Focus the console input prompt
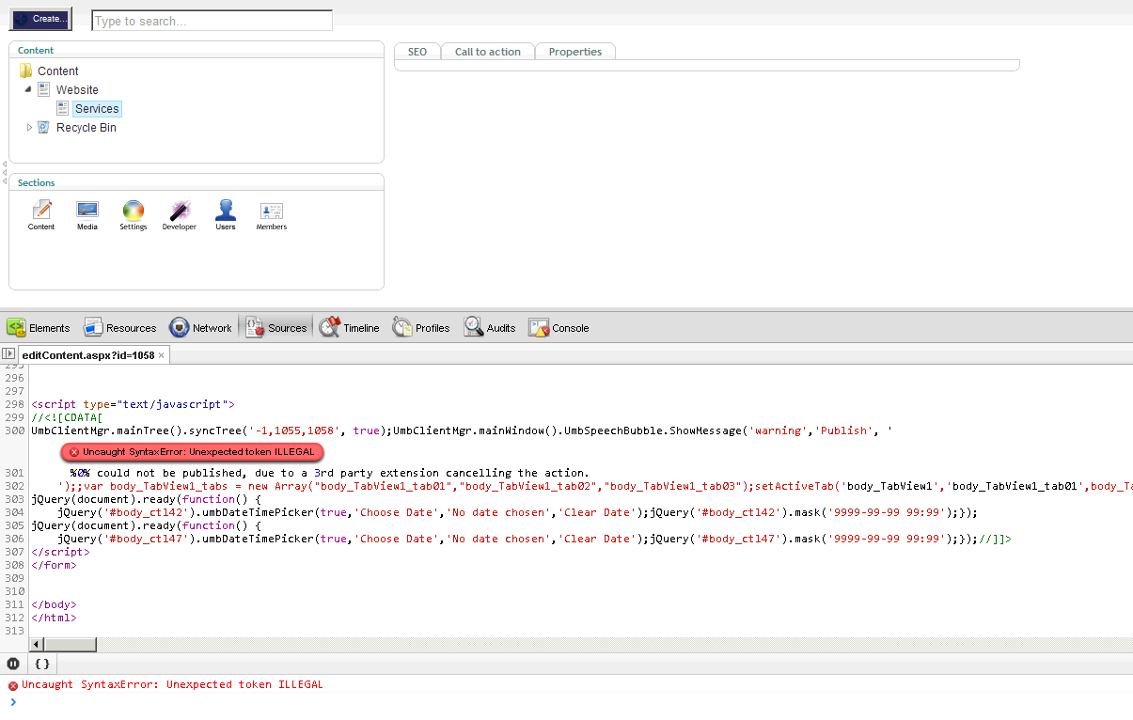 (x=574, y=702)
